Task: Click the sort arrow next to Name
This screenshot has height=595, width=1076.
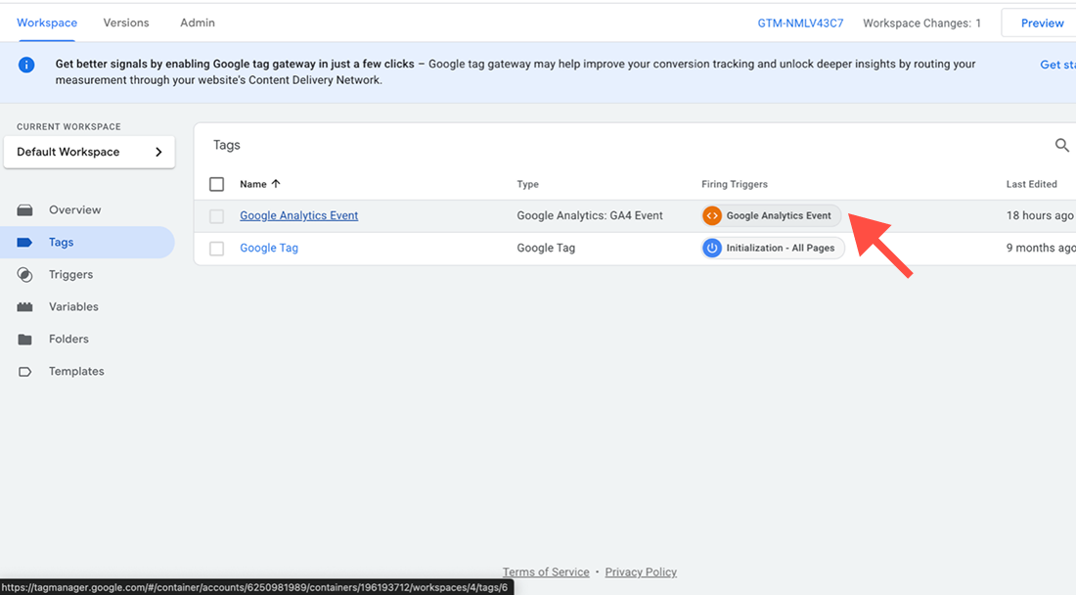Action: tap(276, 184)
